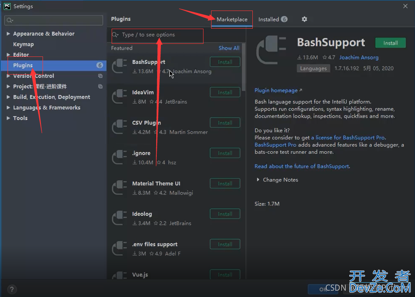Select the Ideolog plugin name

142,214
